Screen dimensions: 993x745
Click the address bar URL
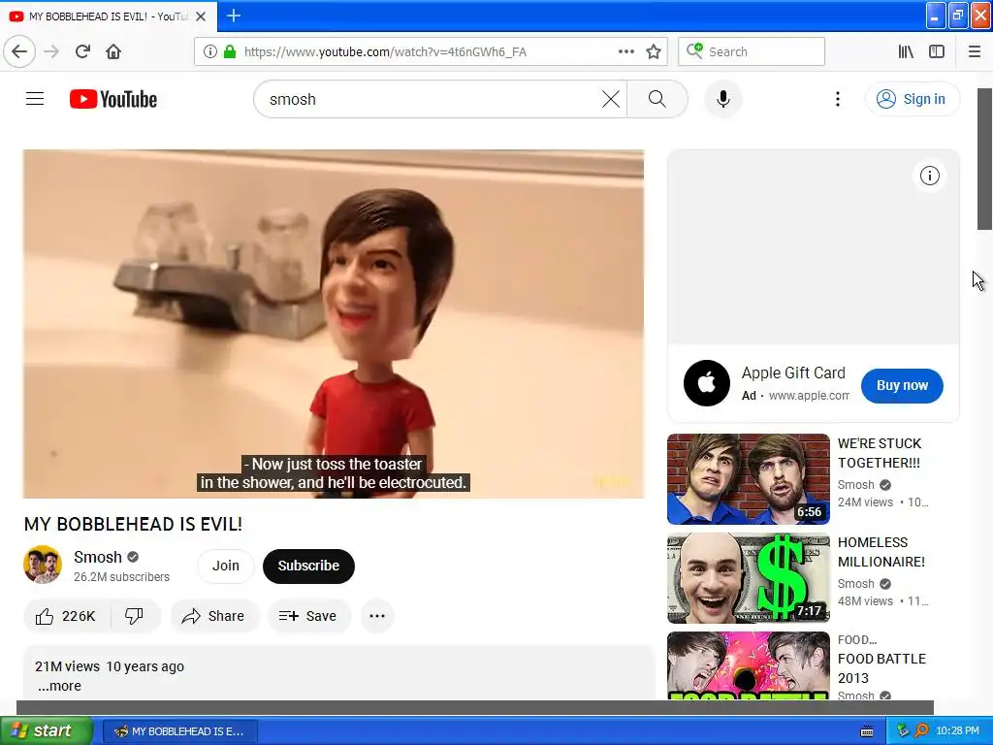point(385,52)
